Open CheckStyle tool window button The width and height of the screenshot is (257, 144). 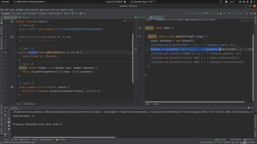[61, 140]
